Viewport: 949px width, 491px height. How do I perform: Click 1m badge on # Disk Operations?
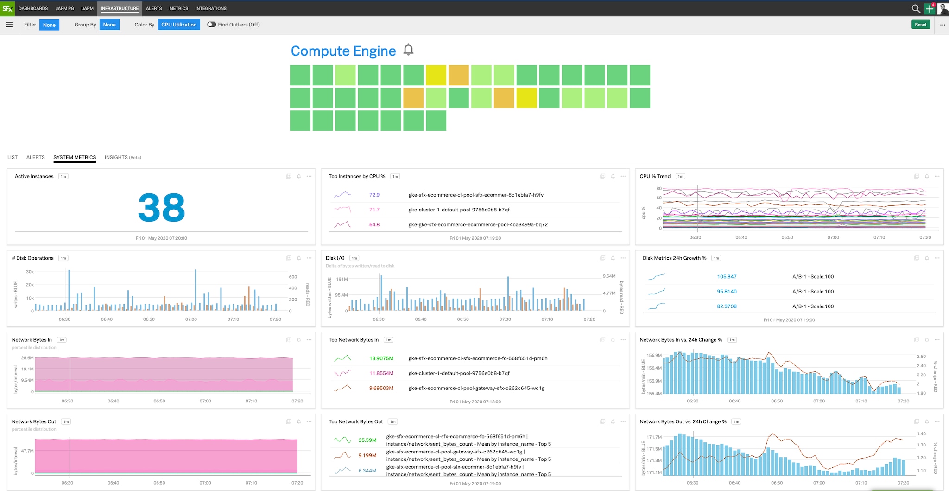(x=63, y=258)
